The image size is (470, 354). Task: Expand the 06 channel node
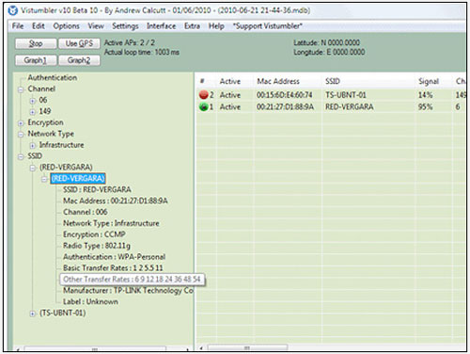32,101
